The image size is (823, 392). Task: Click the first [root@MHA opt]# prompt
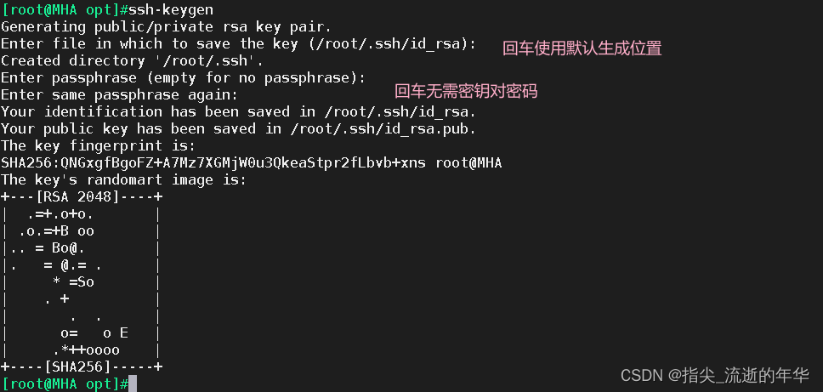pos(65,10)
